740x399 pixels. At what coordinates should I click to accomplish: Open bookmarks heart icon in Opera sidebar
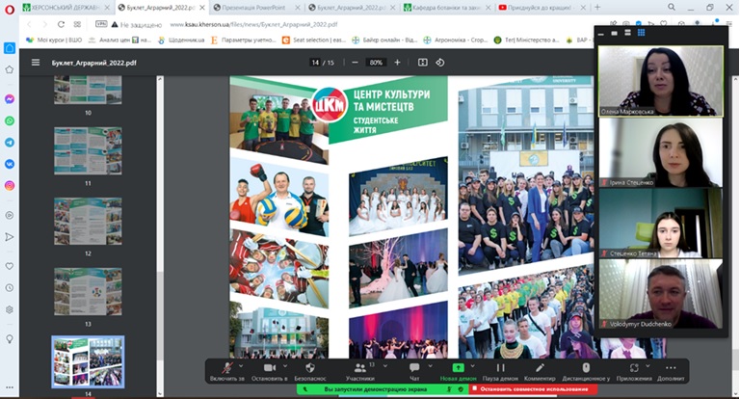click(x=10, y=266)
